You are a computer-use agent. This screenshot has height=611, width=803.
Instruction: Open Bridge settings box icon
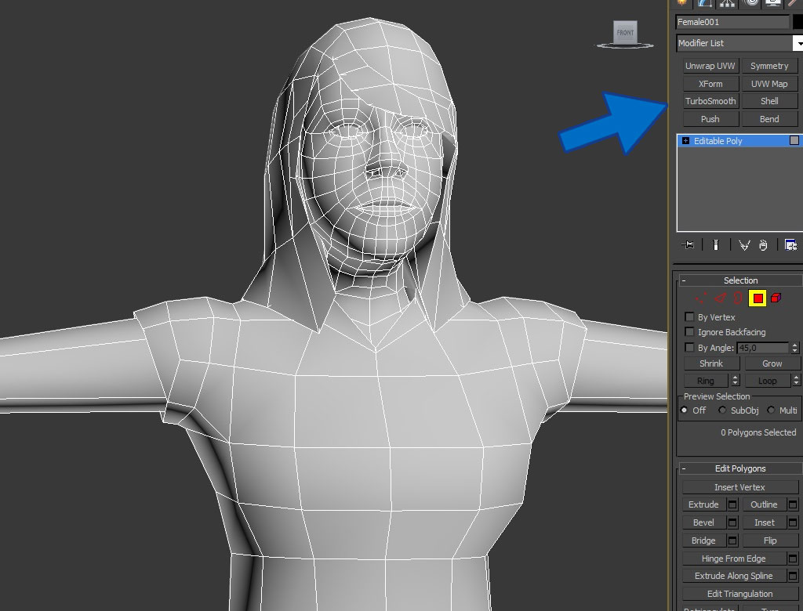[x=732, y=540]
